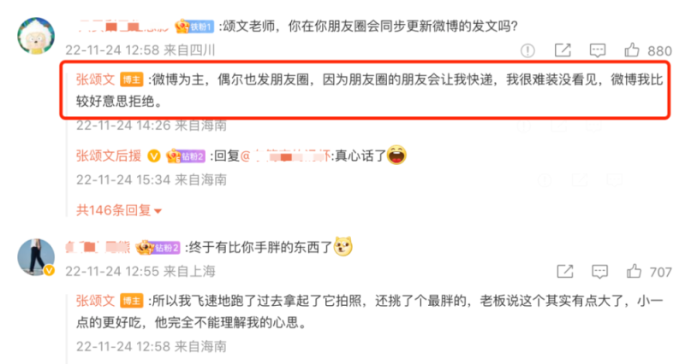Click the 博主 tag in the highlighted reply
Screen dimensions: 685x364
click(132, 79)
